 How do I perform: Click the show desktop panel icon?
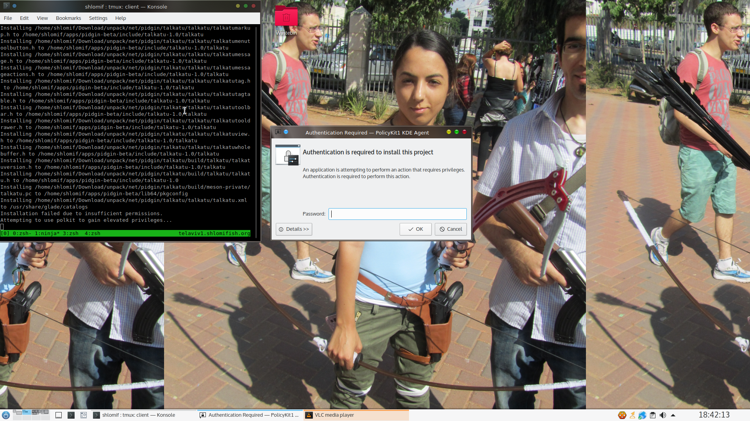(59, 415)
